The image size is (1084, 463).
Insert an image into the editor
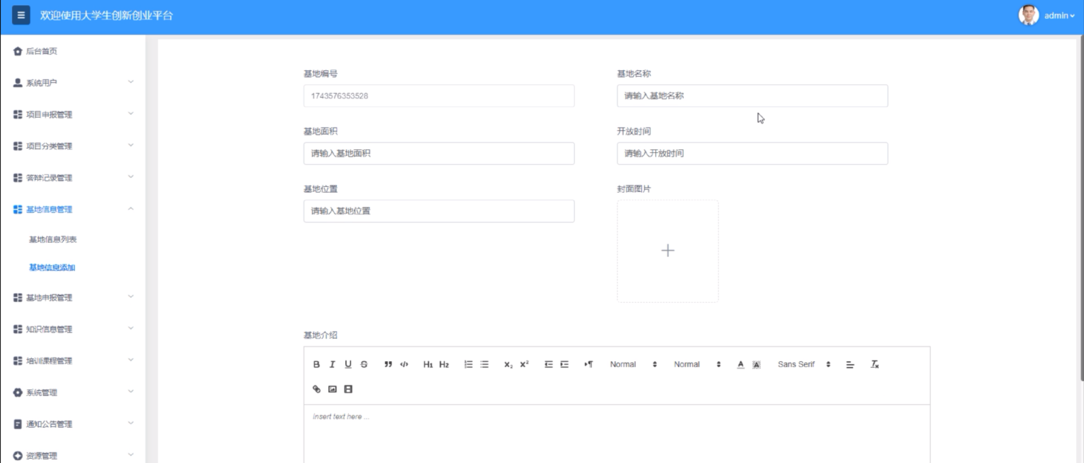tap(332, 389)
